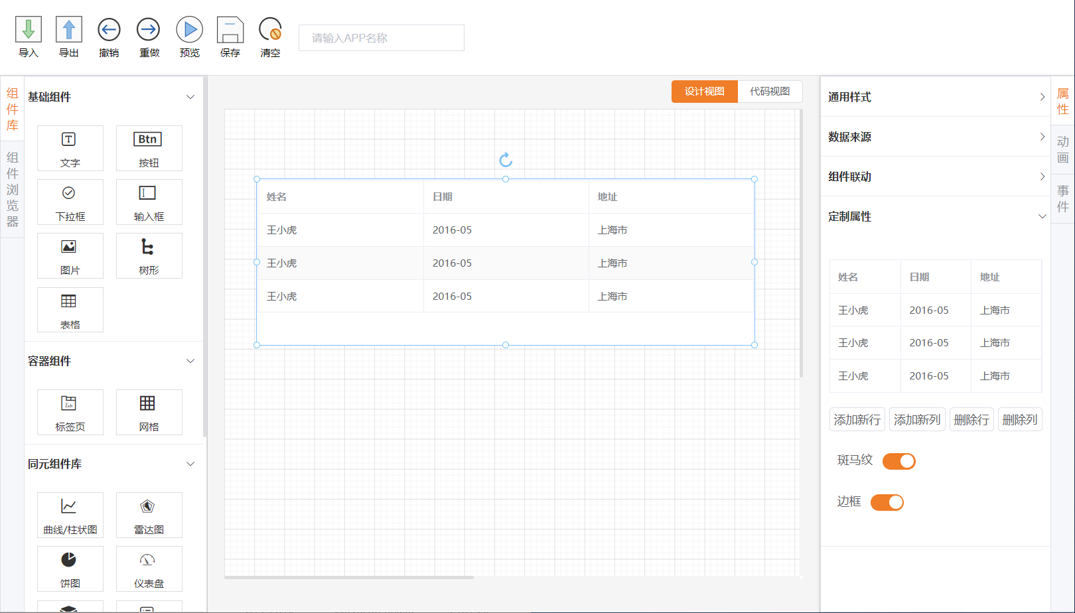Select the 表格 table component

[70, 310]
